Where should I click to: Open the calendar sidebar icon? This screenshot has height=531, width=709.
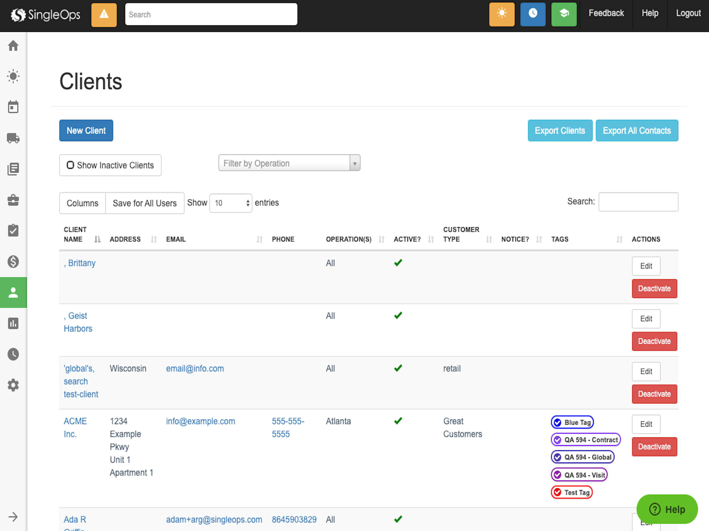pyautogui.click(x=13, y=107)
